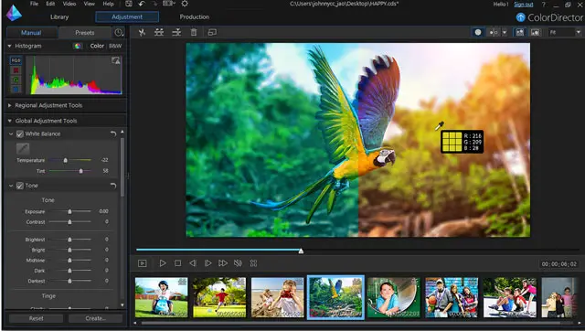Switch to the Production tab

coord(195,16)
